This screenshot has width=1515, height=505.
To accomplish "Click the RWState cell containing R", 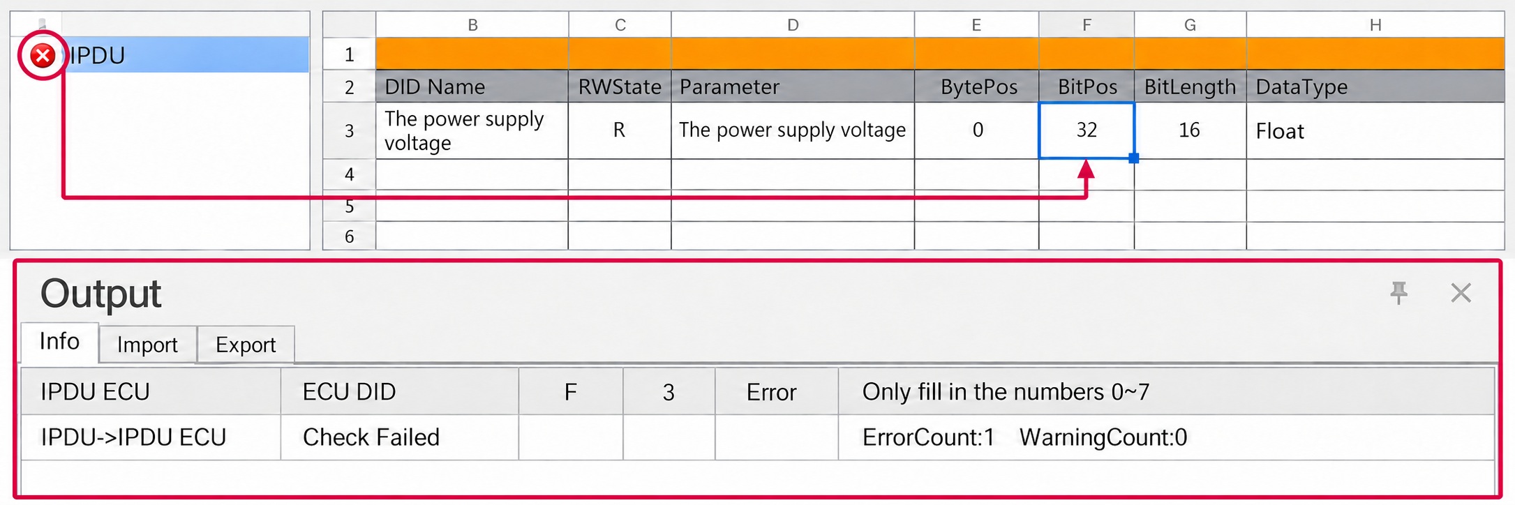I will point(620,130).
